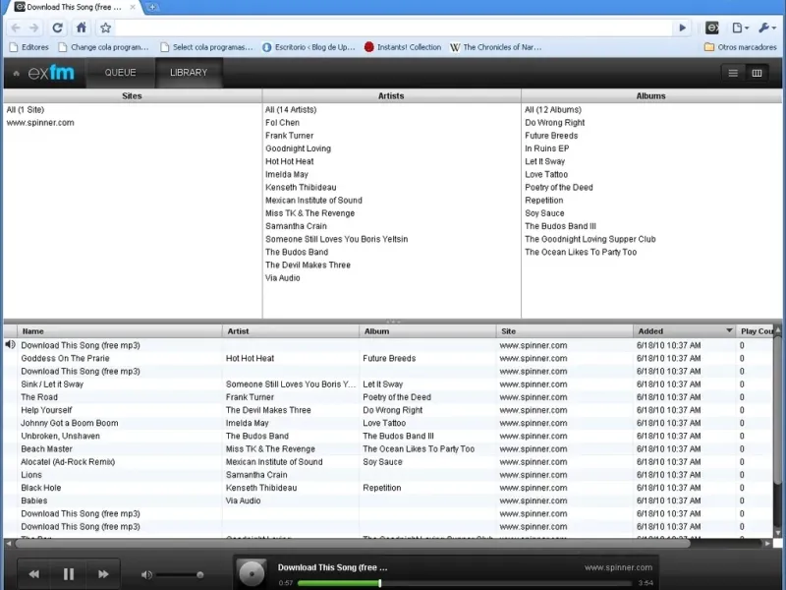Select The Budos Band in Artists list

pos(297,252)
